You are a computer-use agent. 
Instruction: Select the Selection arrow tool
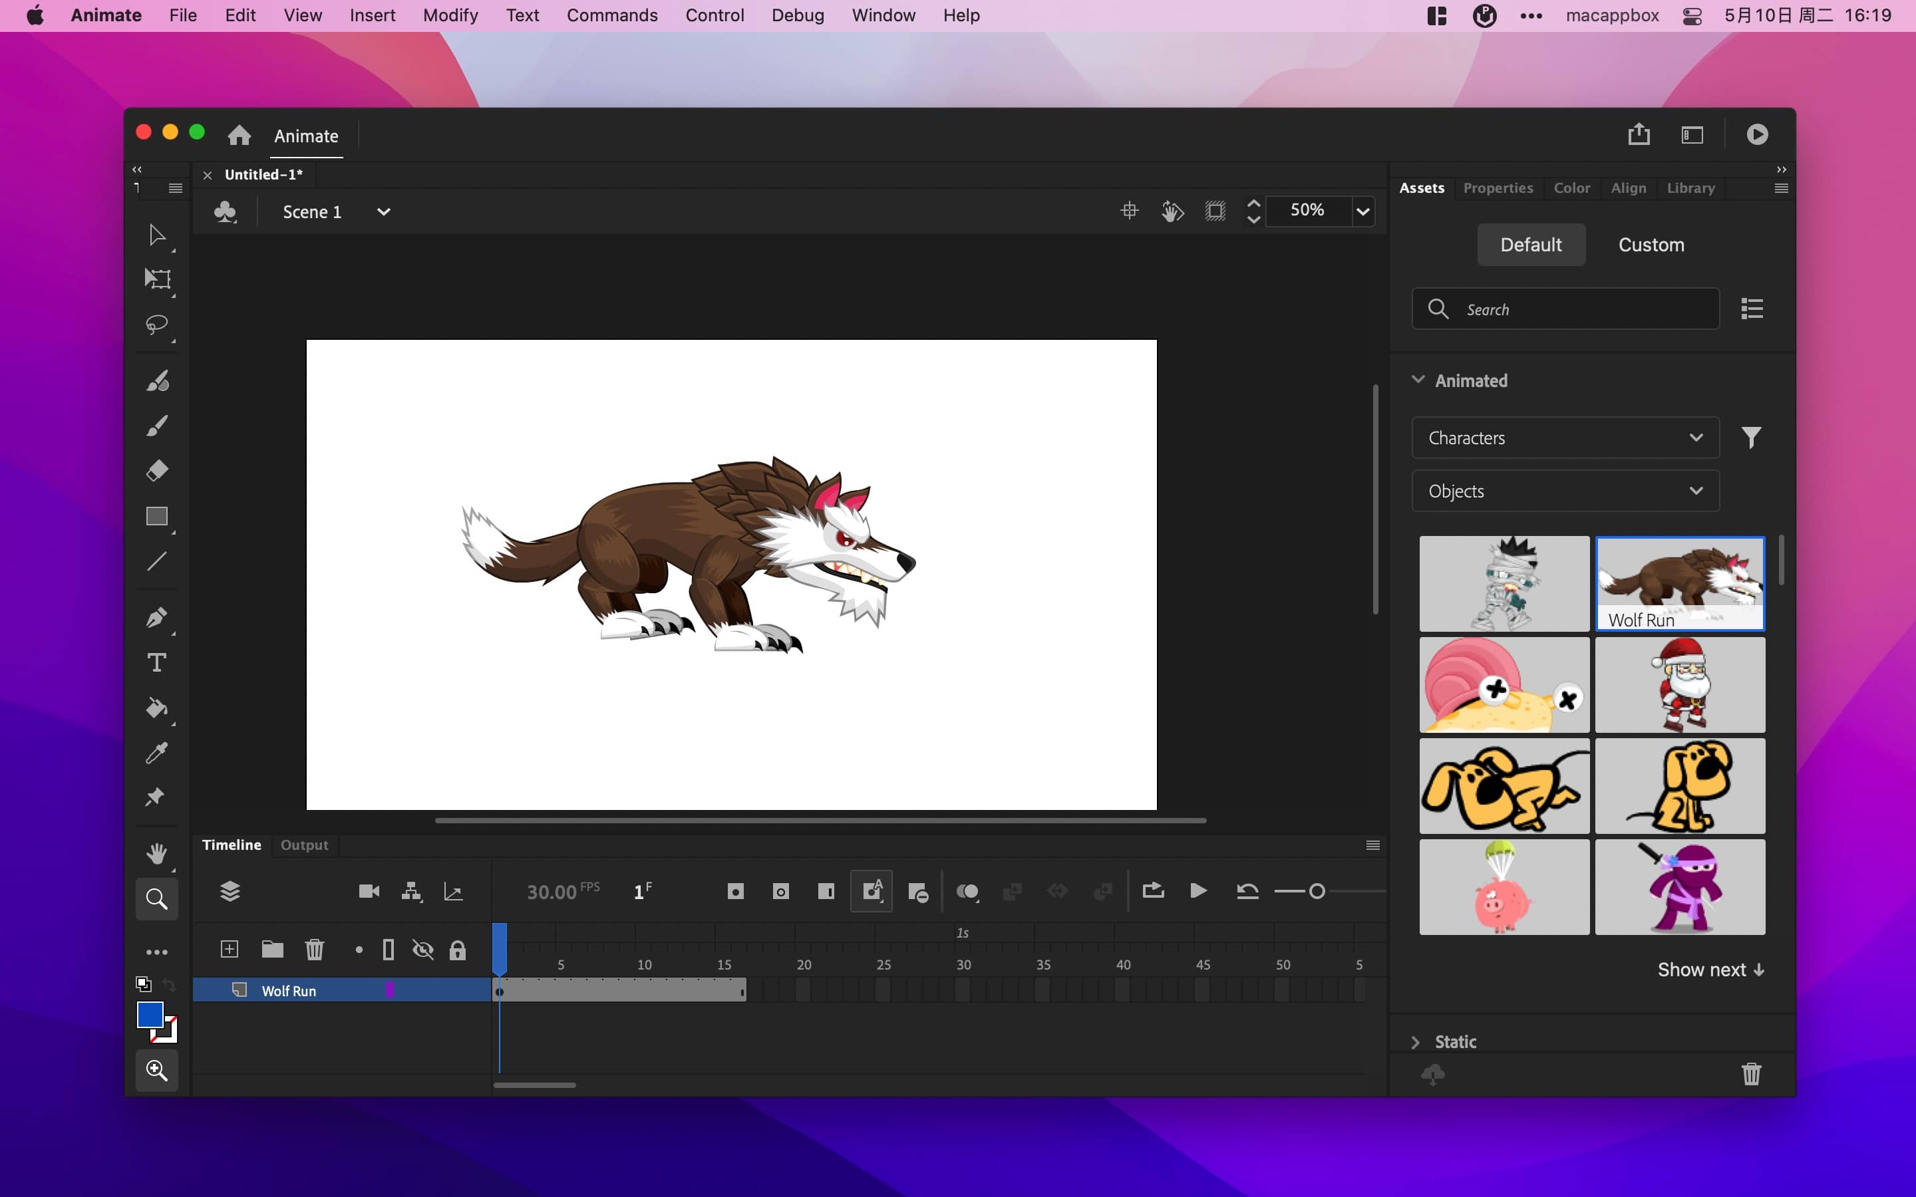coord(157,235)
